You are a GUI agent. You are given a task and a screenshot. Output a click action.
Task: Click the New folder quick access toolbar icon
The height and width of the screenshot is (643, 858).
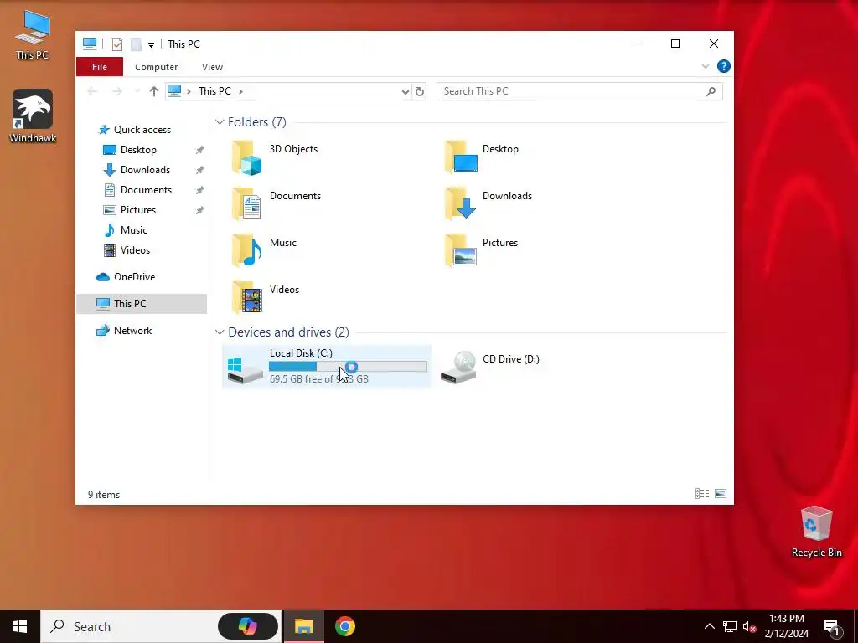point(136,44)
